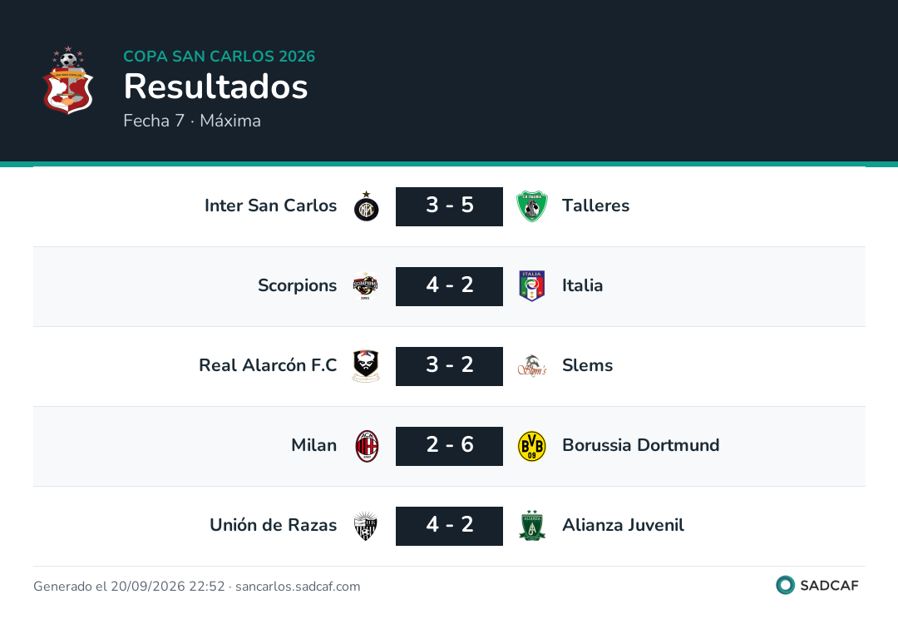Click the Inter San Carlos team name

270,206
